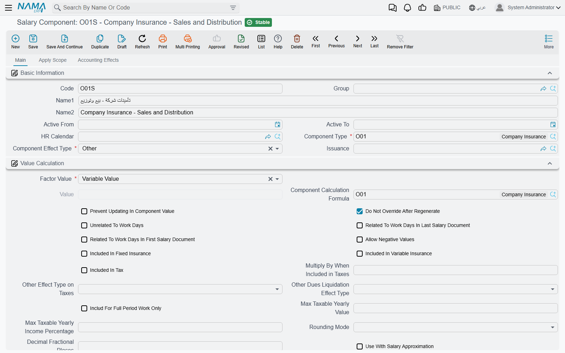Image resolution: width=565 pixels, height=353 pixels.
Task: Collapse Value Calculation section
Action: point(550,163)
